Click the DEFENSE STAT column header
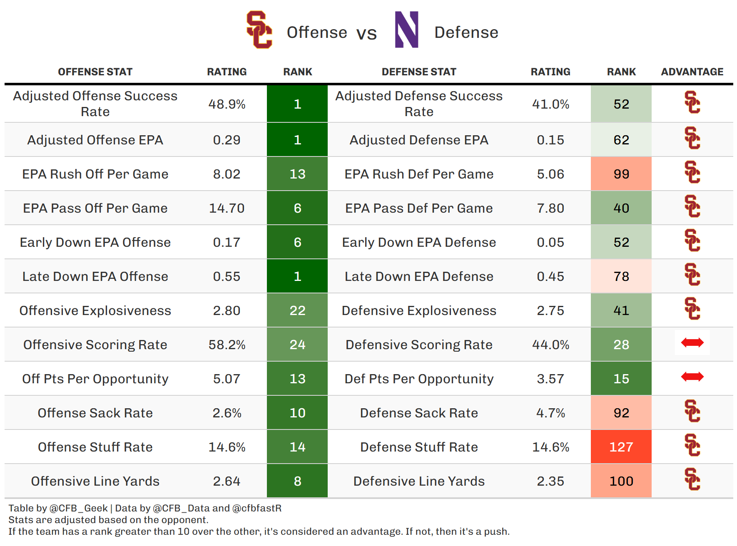Viewport: 737px width, 546px height. coord(419,72)
